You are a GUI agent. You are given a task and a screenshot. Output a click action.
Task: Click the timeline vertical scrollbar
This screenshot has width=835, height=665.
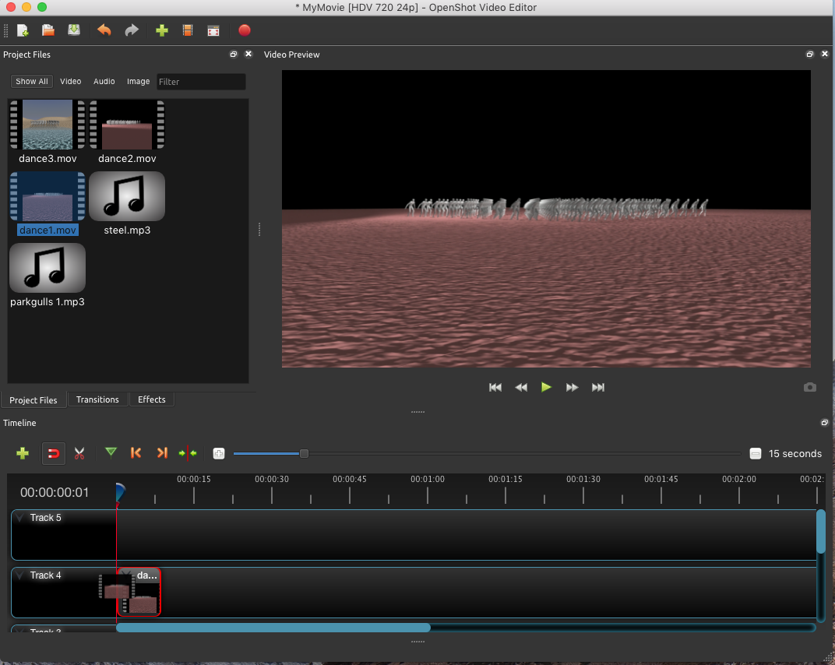(821, 531)
